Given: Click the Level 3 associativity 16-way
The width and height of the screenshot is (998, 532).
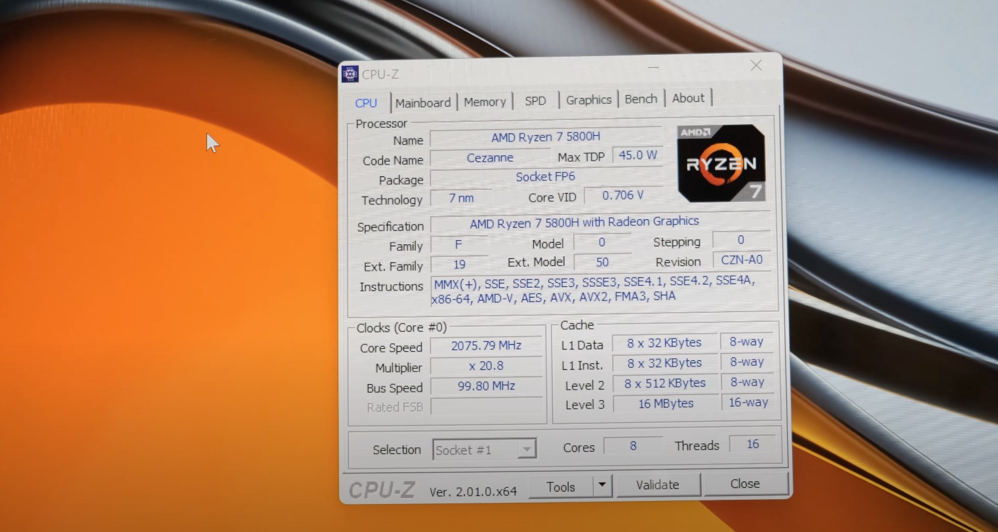Looking at the screenshot, I should pos(748,402).
